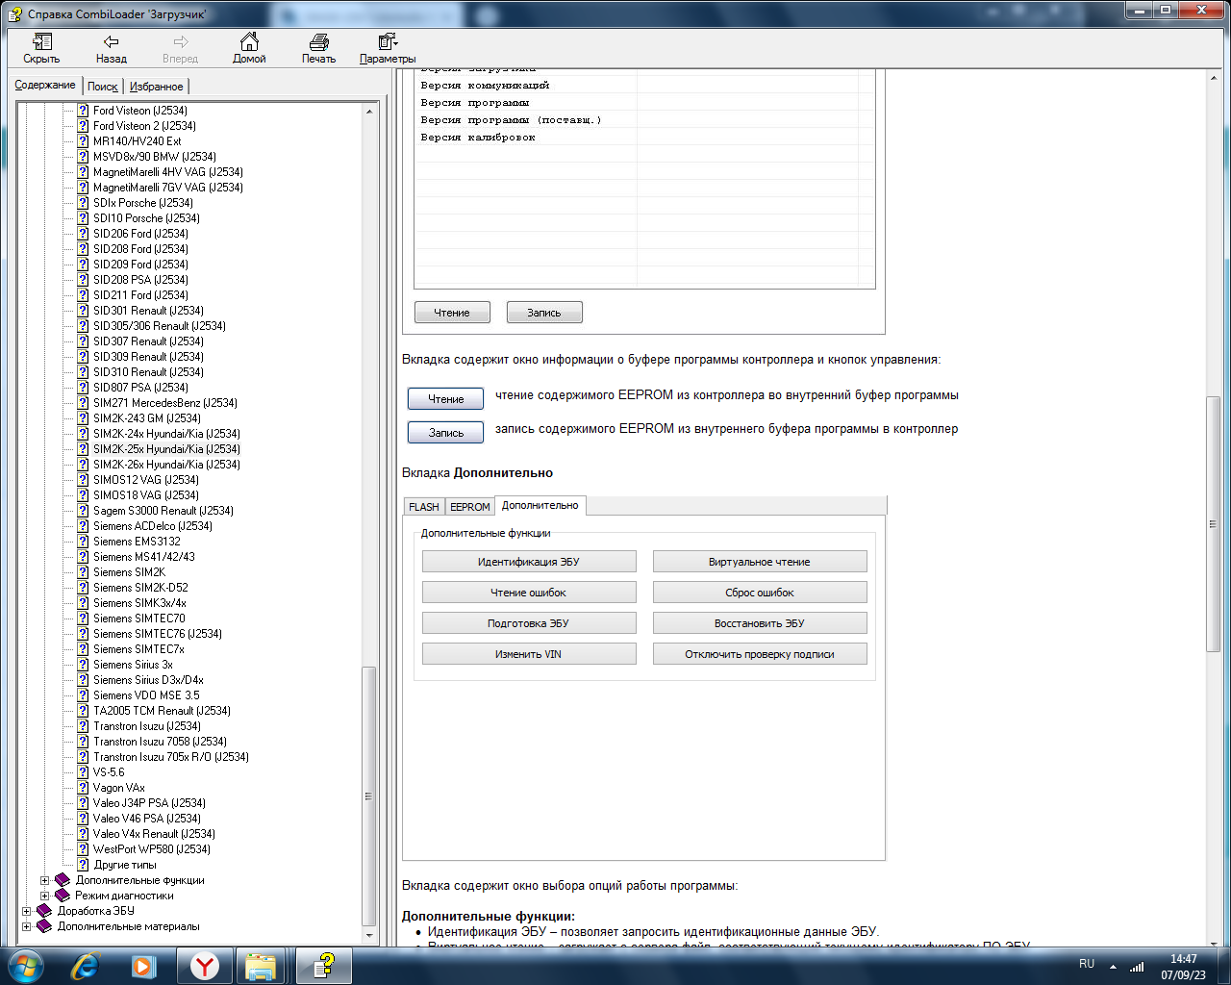Open the Параметры options icon

(x=388, y=42)
